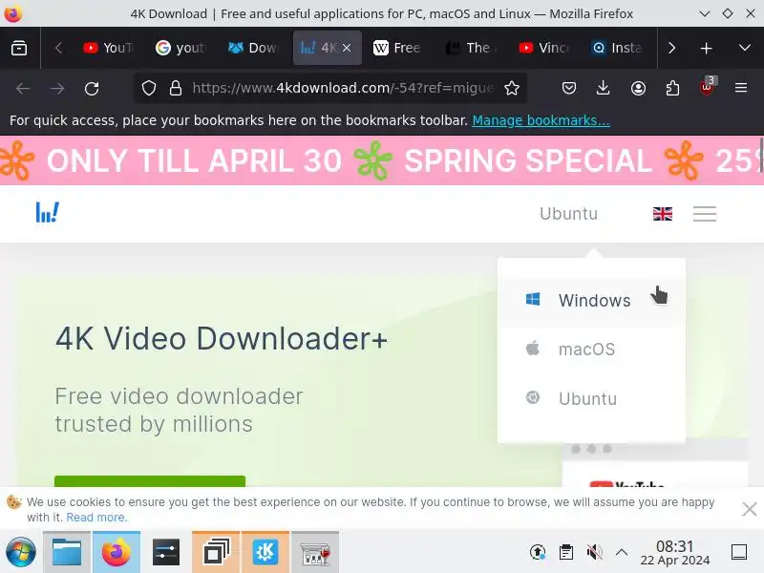Open the store app in taskbar

[315, 553]
